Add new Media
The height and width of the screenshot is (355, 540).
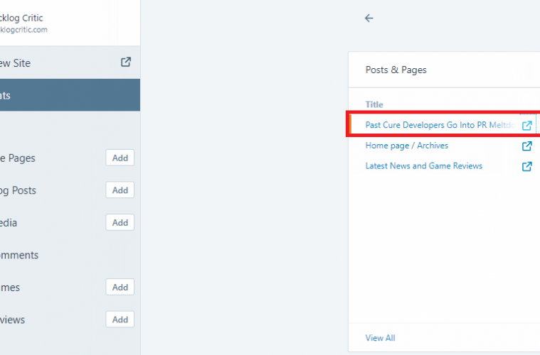coord(120,222)
